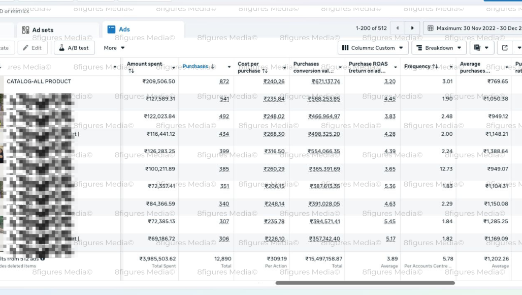The image size is (522, 295).
Task: Click the Edit button
Action: [32, 48]
